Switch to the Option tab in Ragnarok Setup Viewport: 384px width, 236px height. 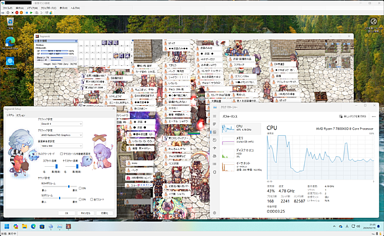[20, 115]
